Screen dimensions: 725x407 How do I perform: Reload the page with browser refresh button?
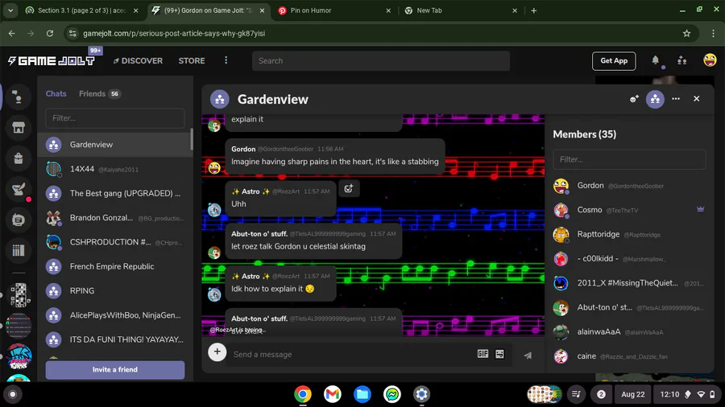point(49,33)
